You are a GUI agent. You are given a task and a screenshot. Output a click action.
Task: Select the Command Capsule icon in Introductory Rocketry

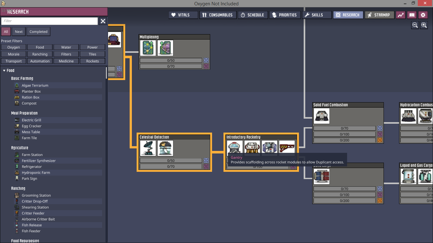(235, 148)
